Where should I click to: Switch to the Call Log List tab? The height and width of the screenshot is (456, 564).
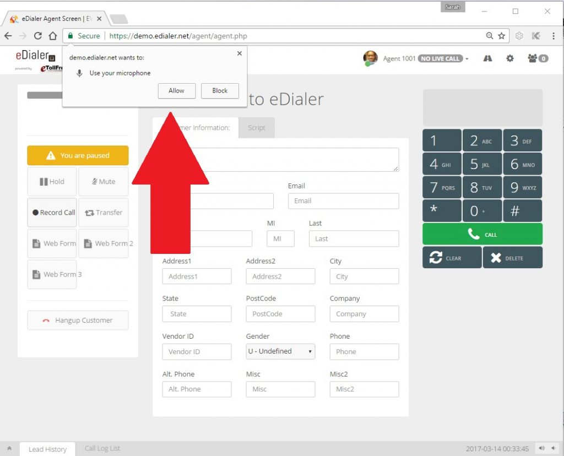(102, 448)
